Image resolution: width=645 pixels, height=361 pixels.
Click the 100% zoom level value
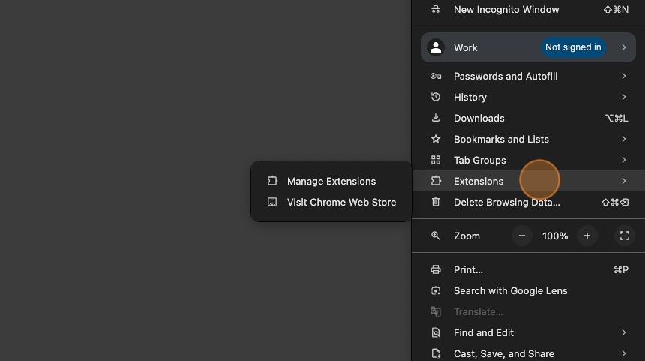(x=554, y=236)
